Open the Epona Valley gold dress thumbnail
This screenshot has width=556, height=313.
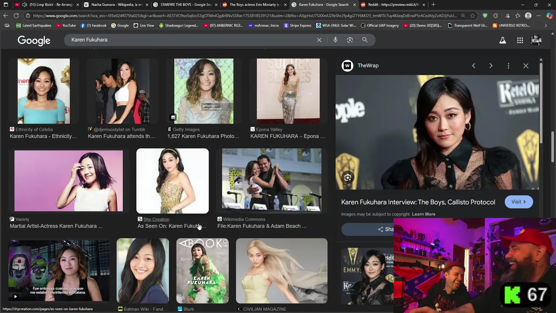click(288, 91)
